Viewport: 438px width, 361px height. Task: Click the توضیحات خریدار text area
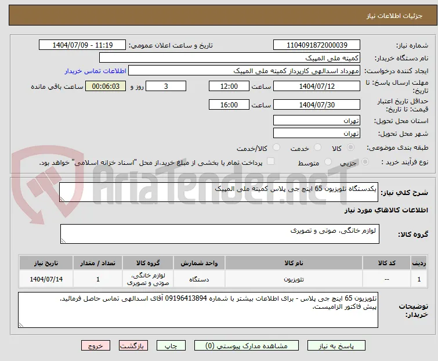pos(198,310)
